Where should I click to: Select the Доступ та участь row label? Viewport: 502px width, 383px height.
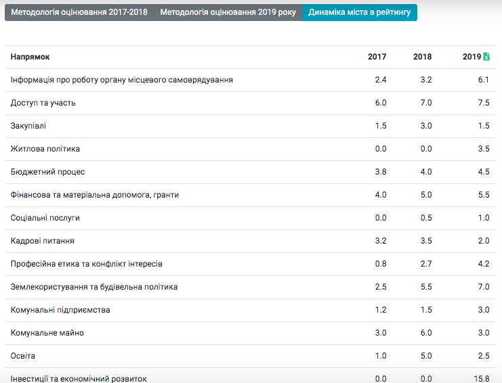click(43, 103)
